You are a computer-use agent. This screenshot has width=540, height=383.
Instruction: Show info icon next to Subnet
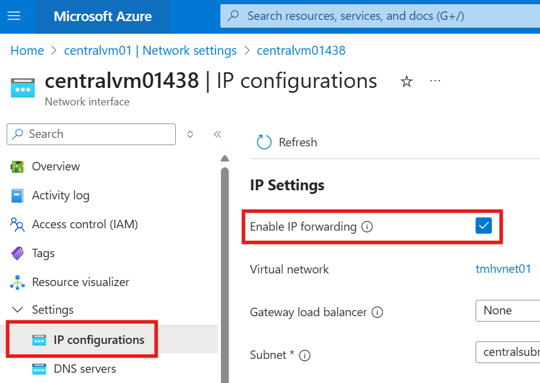point(305,355)
